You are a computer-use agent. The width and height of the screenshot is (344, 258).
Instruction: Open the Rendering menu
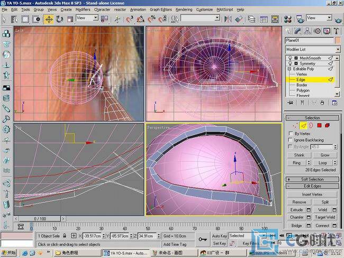point(184,10)
